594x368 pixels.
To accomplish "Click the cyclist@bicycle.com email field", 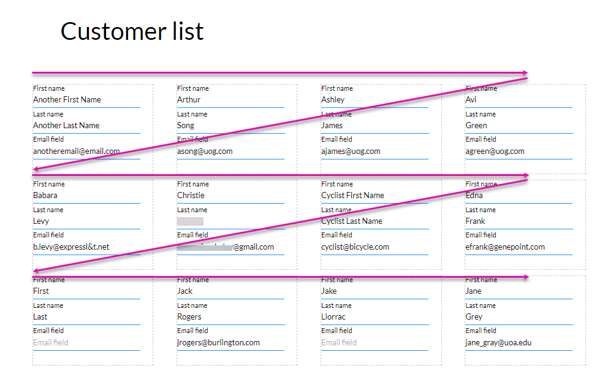I will pos(374,247).
